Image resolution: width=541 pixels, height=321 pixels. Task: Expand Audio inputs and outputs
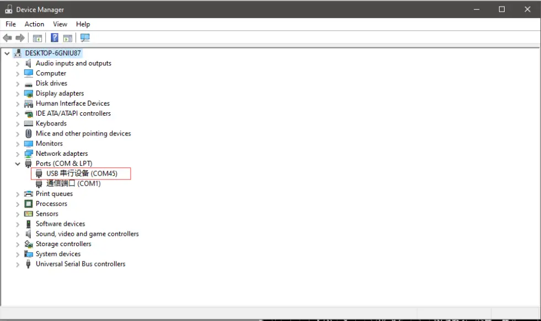pyautogui.click(x=18, y=64)
